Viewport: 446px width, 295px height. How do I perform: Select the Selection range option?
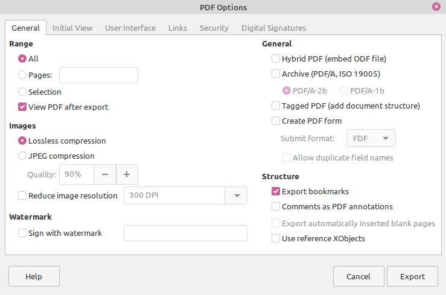23,92
